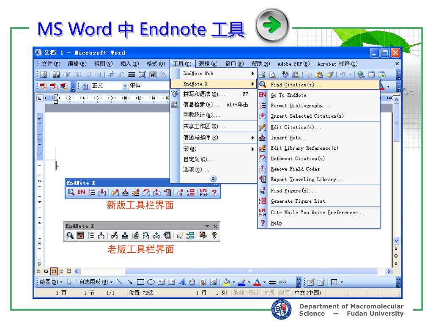Click vertical scrollbar down arrow
Viewport: 433px width, 325px height.
(x=396, y=241)
